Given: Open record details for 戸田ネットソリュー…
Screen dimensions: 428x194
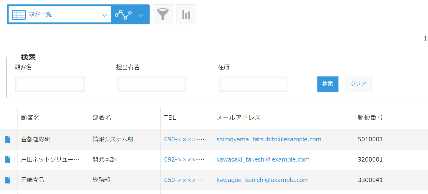Looking at the screenshot, I should pyautogui.click(x=8, y=160).
